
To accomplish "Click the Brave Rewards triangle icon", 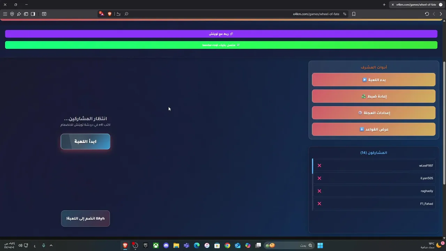I will pyautogui.click(x=101, y=14).
